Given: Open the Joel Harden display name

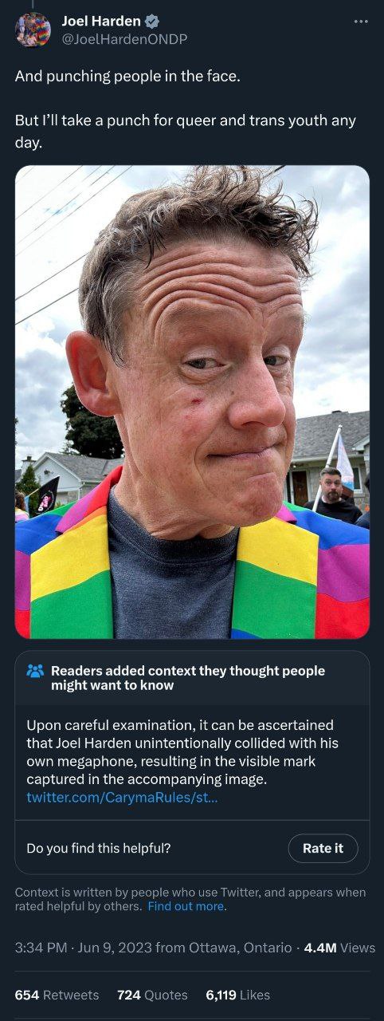Looking at the screenshot, I should click(100, 22).
